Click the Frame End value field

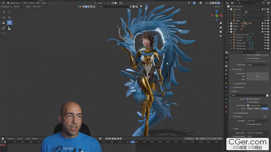tap(257, 76)
